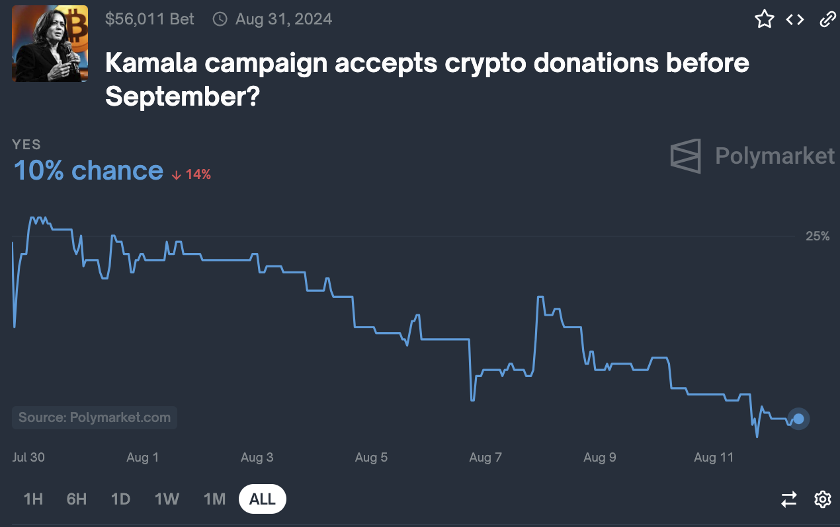840x527 pixels.
Task: Choose the 1W time range
Action: pyautogui.click(x=167, y=499)
